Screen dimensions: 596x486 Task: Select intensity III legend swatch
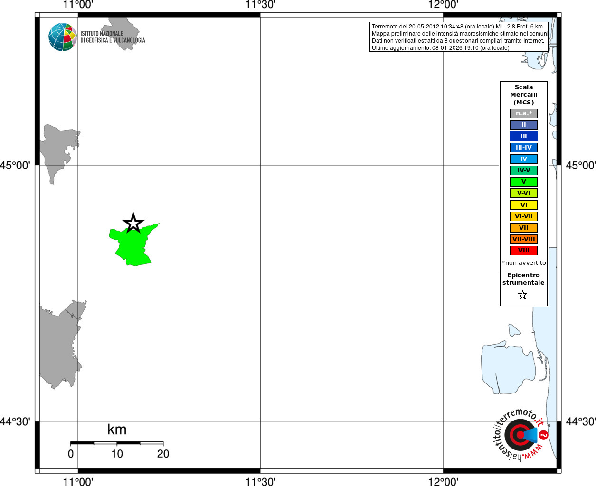[x=524, y=136]
